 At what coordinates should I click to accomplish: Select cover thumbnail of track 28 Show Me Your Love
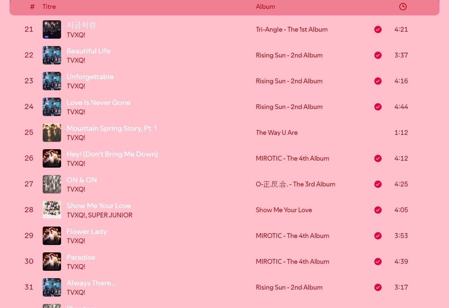(52, 210)
